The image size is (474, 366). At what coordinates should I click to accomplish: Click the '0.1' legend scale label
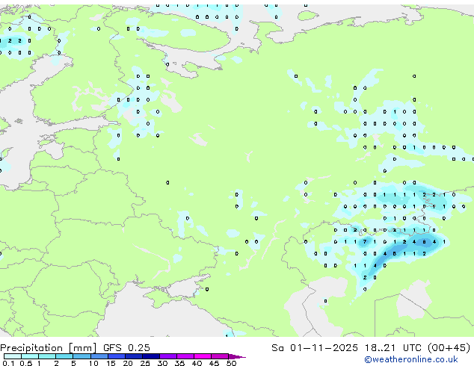pos(8,363)
